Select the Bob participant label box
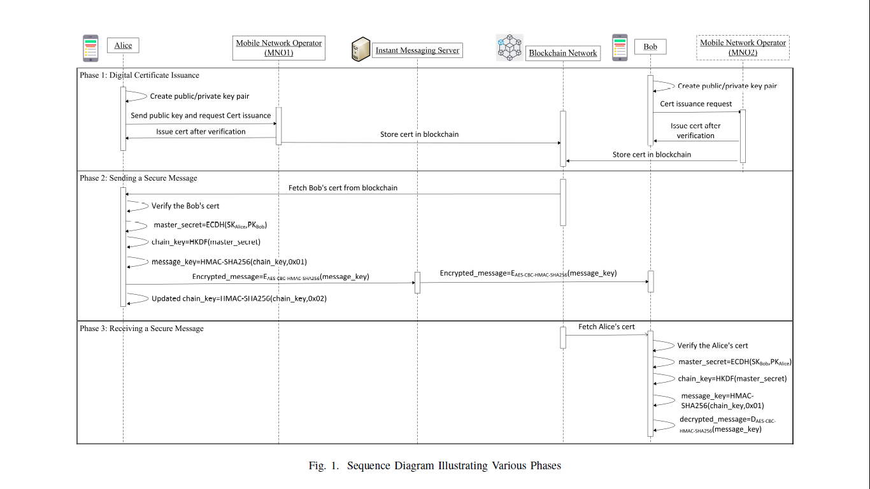Image resolution: width=870 pixels, height=489 pixels. (x=650, y=46)
